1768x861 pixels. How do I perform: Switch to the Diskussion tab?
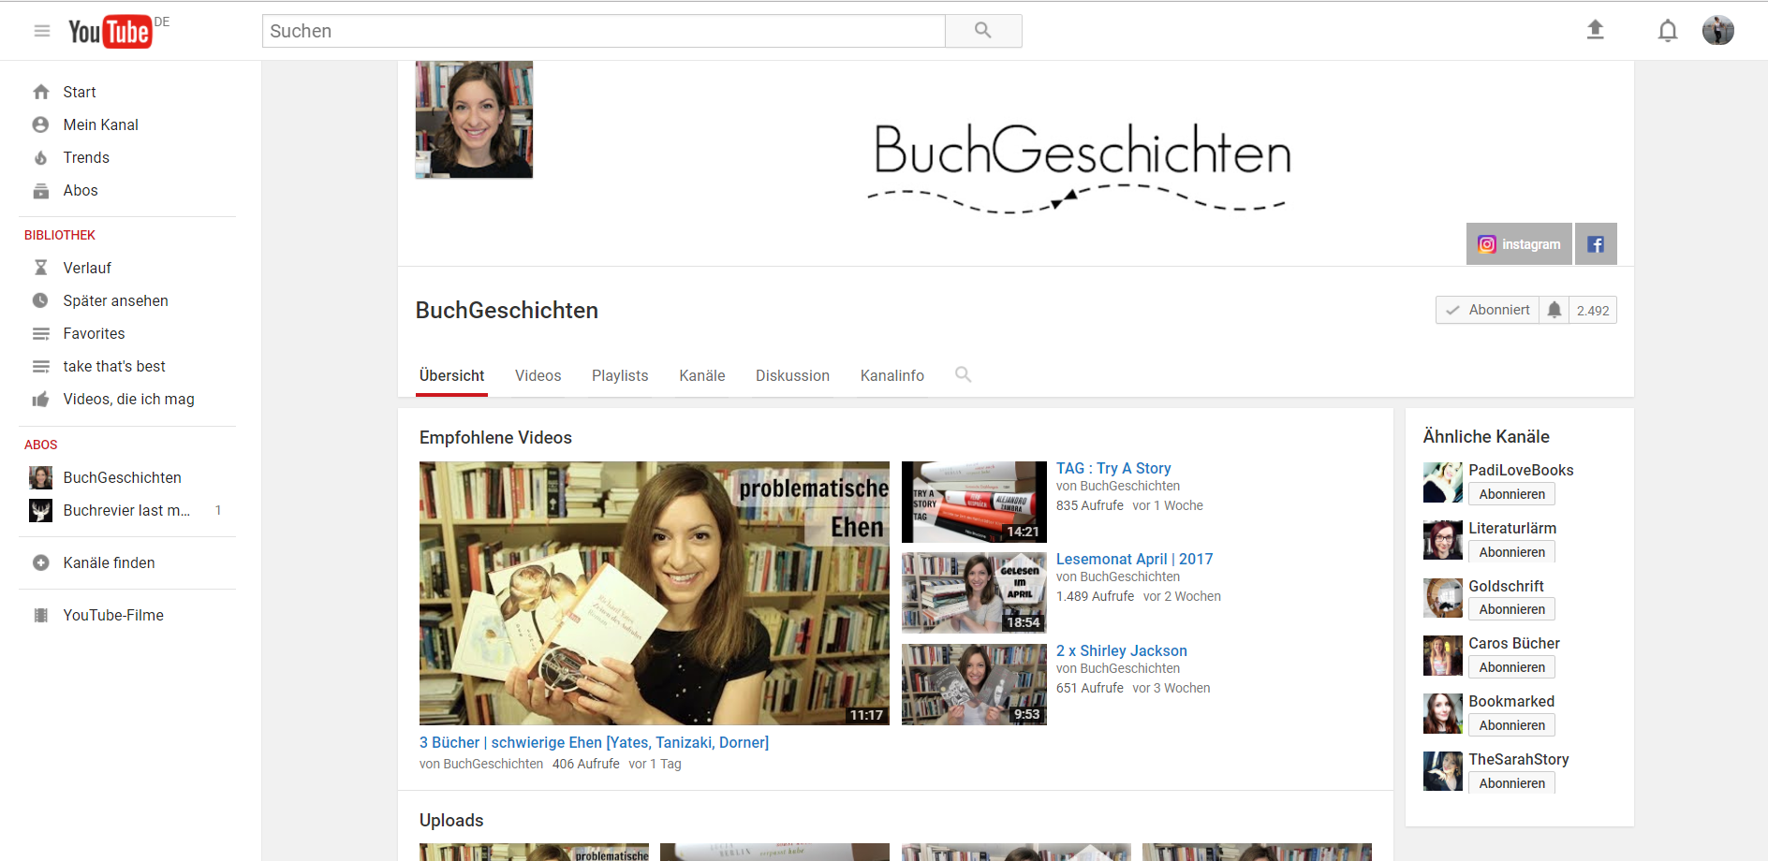[792, 375]
